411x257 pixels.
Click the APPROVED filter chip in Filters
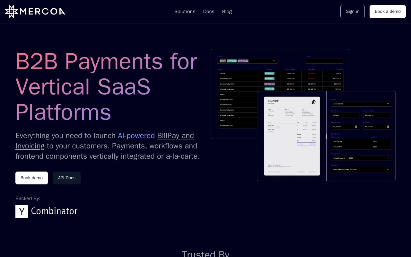(x=232, y=61)
